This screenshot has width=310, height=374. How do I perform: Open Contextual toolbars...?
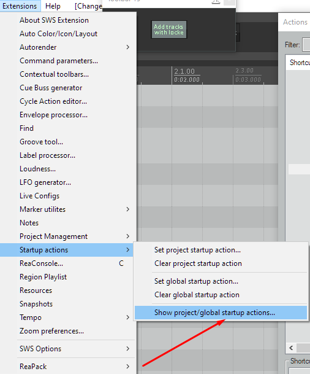[x=68, y=74]
